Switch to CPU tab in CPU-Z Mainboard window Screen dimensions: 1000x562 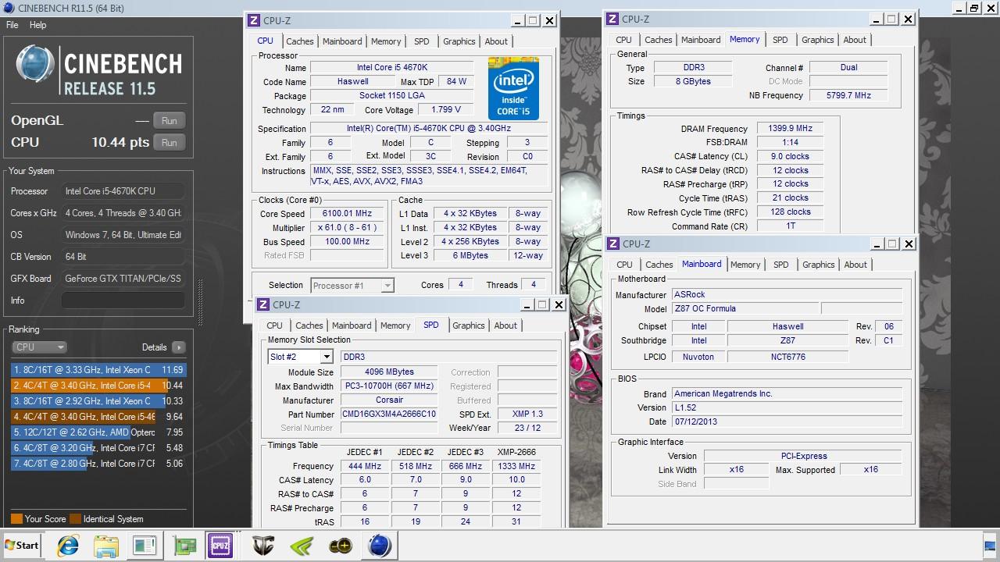[625, 265]
